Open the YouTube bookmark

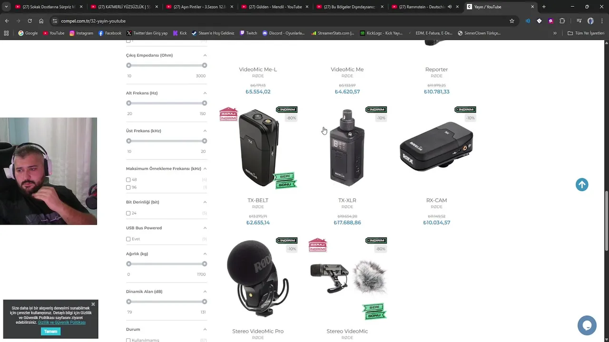pyautogui.click(x=53, y=33)
